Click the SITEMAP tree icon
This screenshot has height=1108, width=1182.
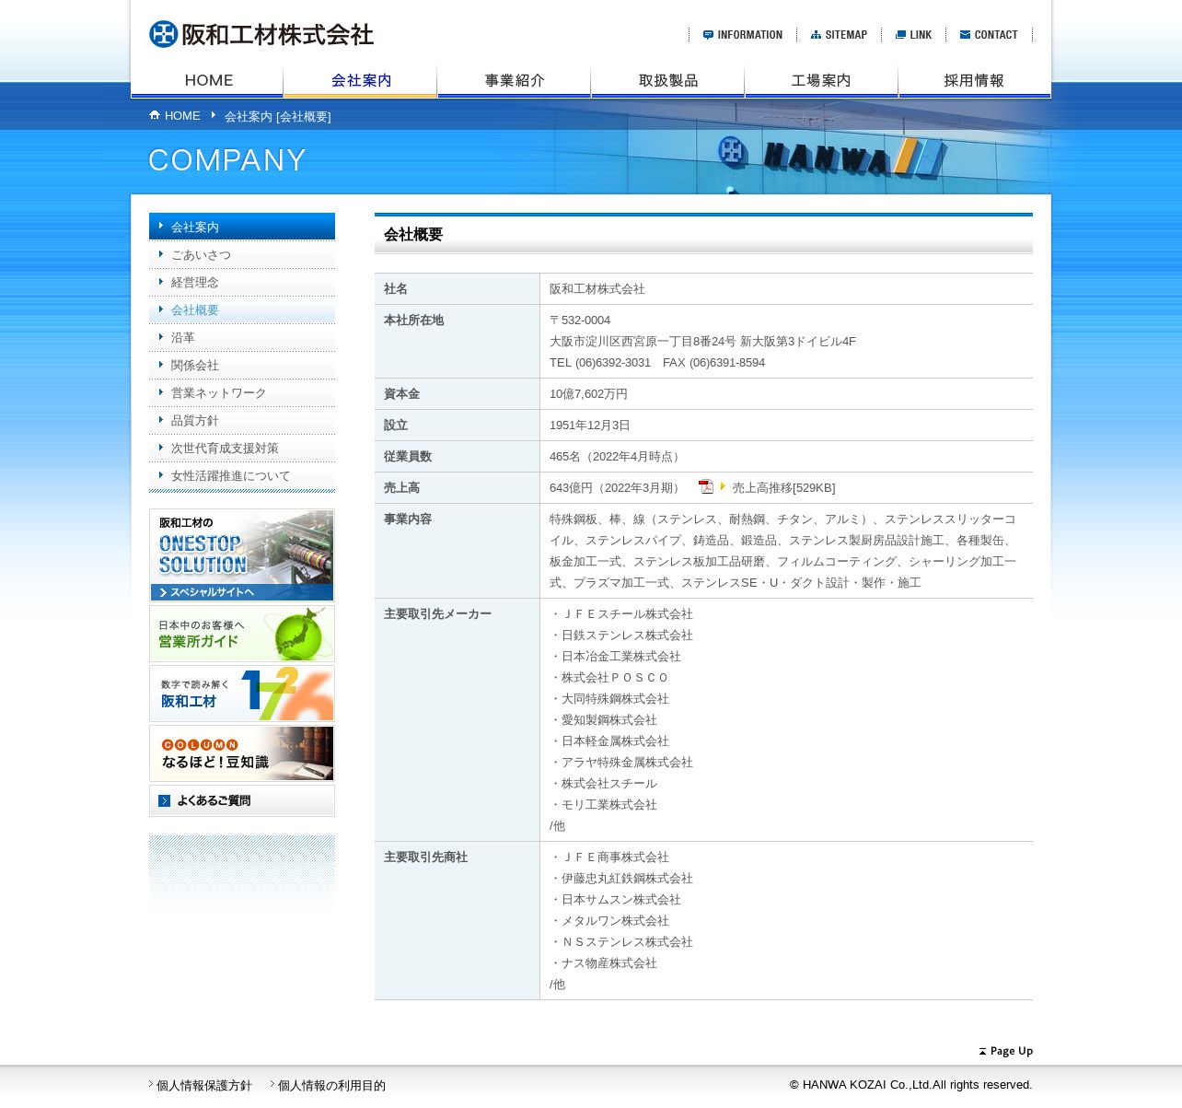[x=816, y=35]
